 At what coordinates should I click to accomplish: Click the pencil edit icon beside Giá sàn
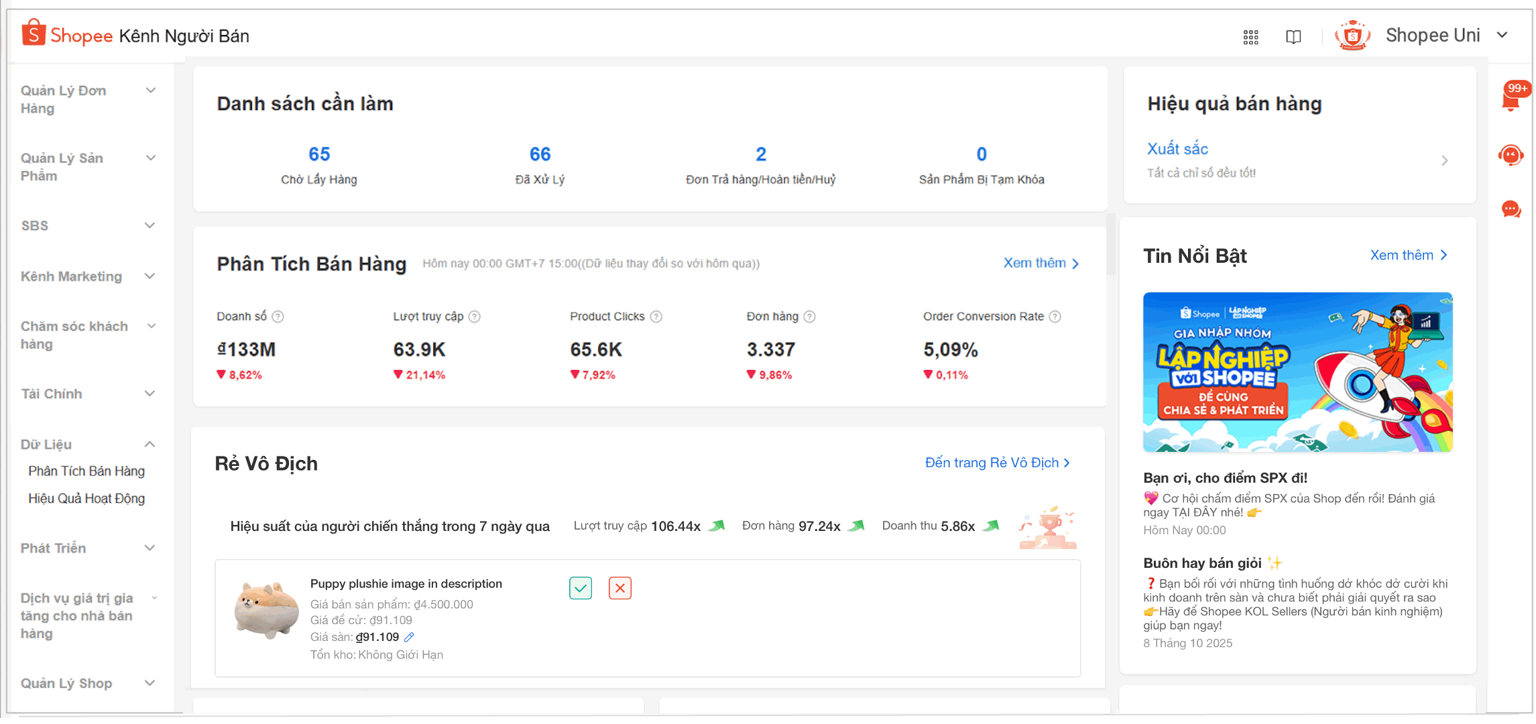409,637
